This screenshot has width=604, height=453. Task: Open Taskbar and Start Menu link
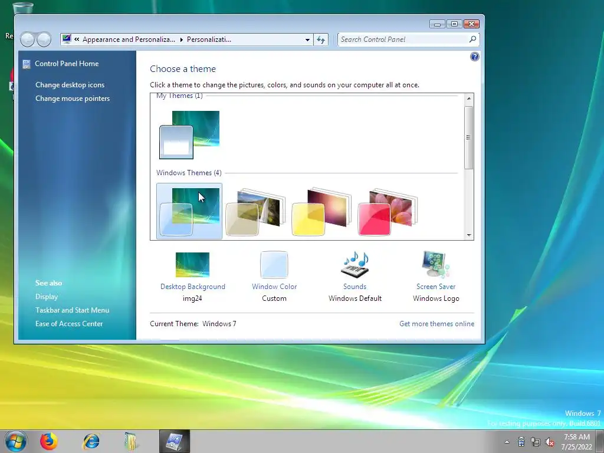pyautogui.click(x=72, y=310)
